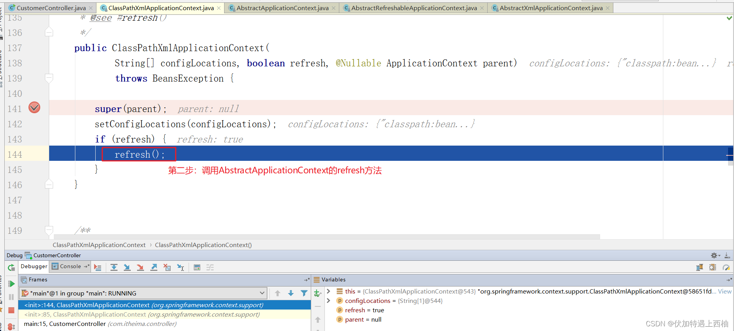The image size is (734, 331).
Task: Select variable 'parent = null'
Action: (x=363, y=319)
